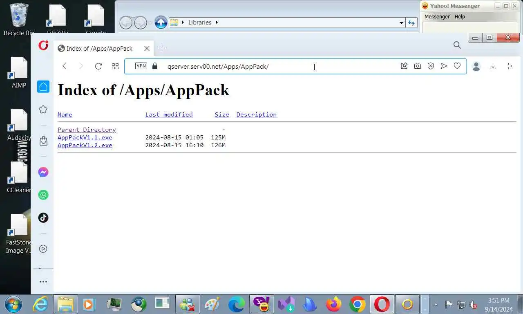Open Facebook Messenger in Opera sidebar
523x314 pixels.
[x=43, y=172]
